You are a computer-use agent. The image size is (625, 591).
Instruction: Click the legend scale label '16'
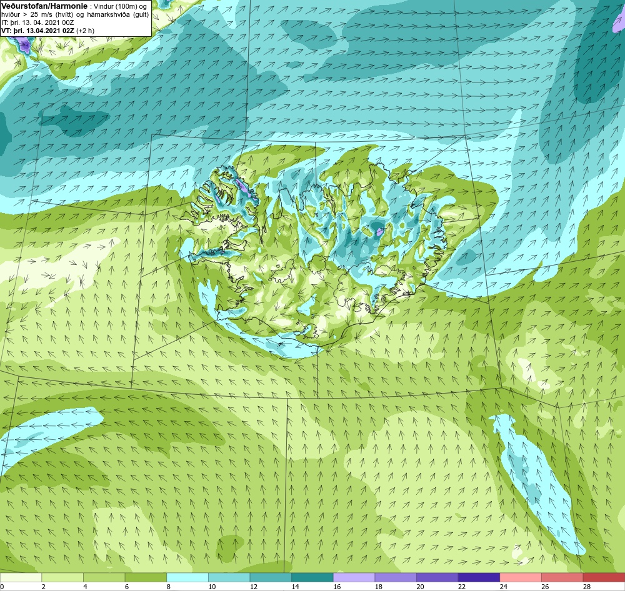[x=337, y=587]
